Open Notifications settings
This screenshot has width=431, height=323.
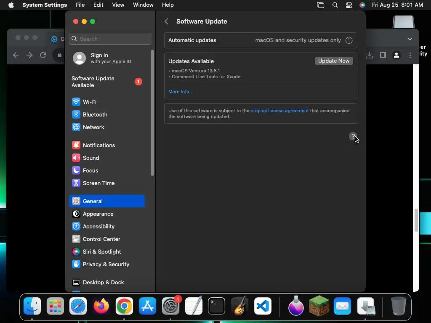(x=107, y=145)
